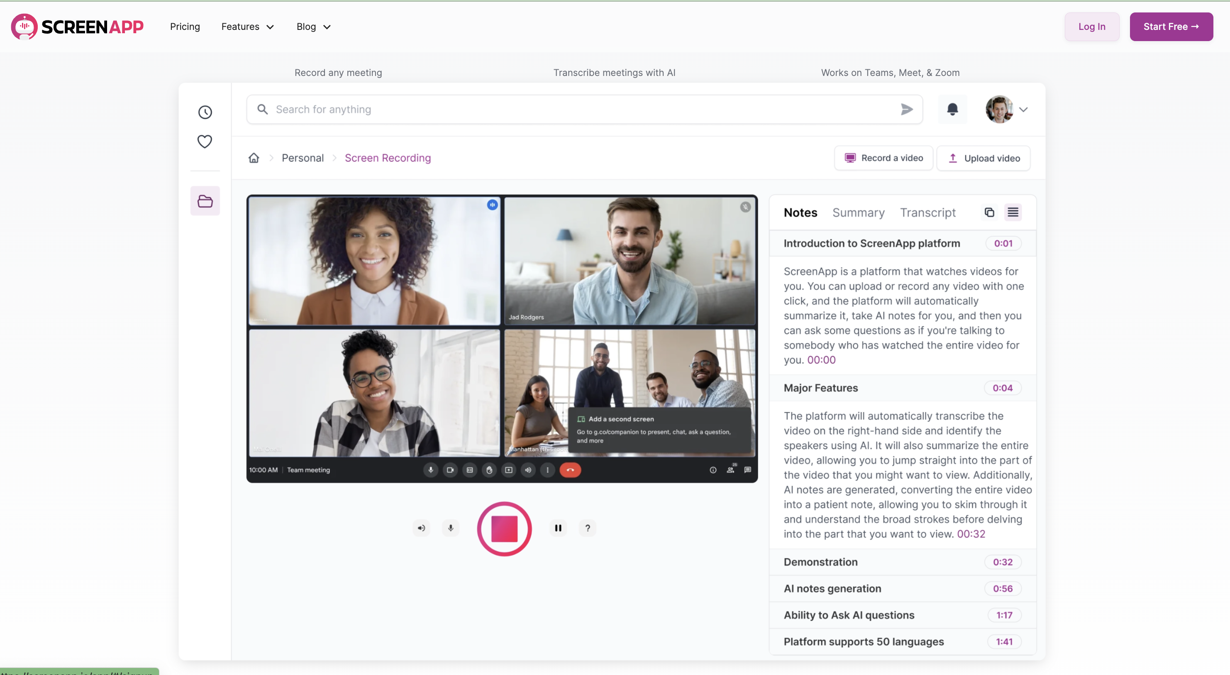Screen dimensions: 1230x675
Task: Switch to the Transcript tab
Action: point(927,213)
